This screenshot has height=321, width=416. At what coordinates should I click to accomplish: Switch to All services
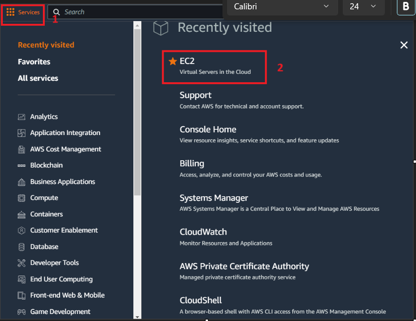[x=38, y=78]
